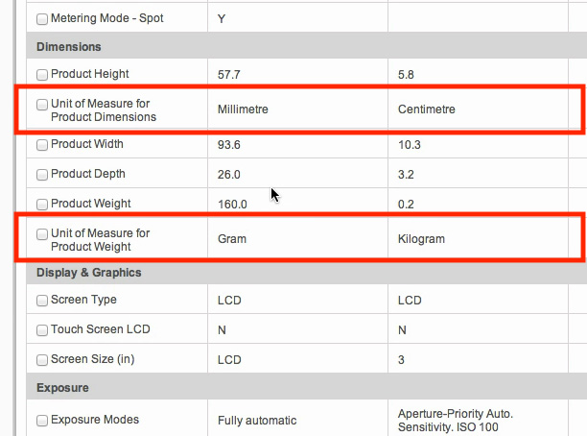Image resolution: width=587 pixels, height=436 pixels.
Task: Click the Centimetre value cell
Action: 426,109
